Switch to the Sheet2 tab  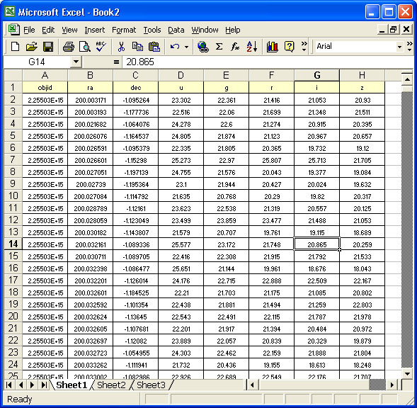(x=111, y=385)
